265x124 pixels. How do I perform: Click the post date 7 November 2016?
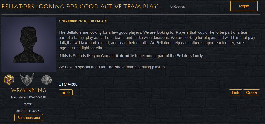(83, 21)
